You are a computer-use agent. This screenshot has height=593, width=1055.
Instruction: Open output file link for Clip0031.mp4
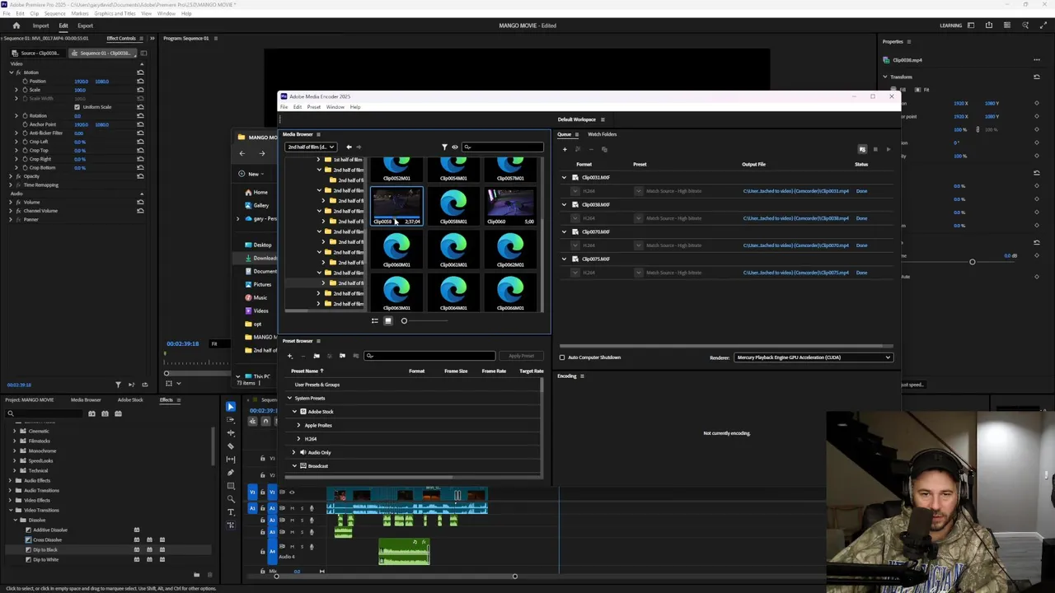[796, 191]
